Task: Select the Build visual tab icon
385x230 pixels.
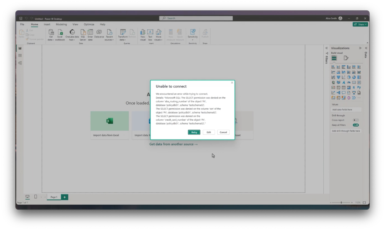Action: coord(334,58)
